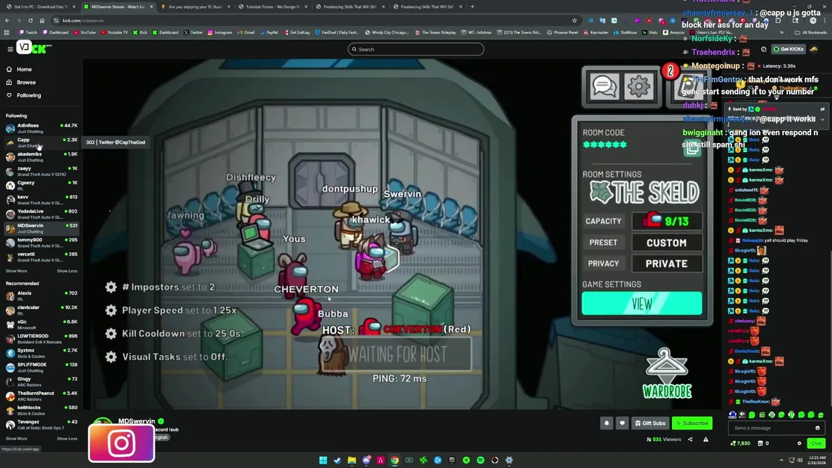Click the green Chat send button
This screenshot has height=468, width=832.
[x=816, y=443]
